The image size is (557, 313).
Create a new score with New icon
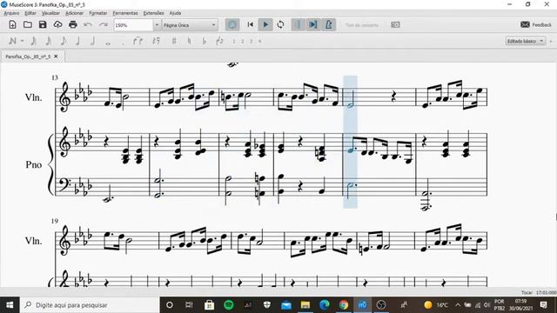[12, 24]
